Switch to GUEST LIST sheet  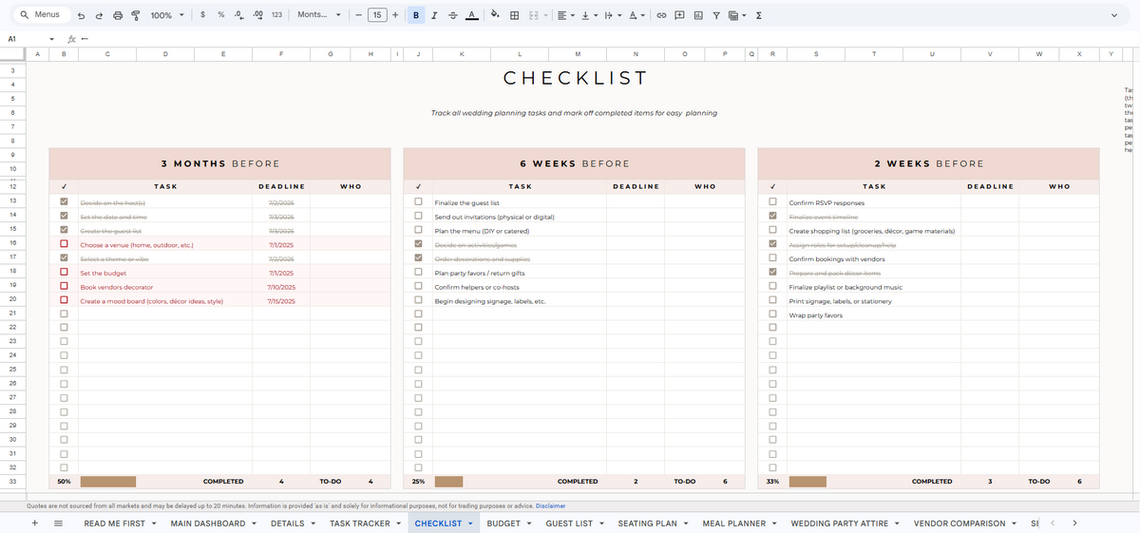coord(569,523)
